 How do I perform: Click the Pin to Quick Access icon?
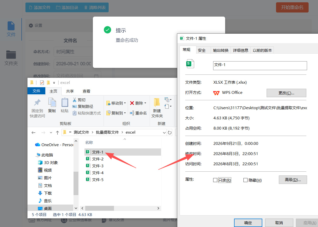[x=37, y=103]
